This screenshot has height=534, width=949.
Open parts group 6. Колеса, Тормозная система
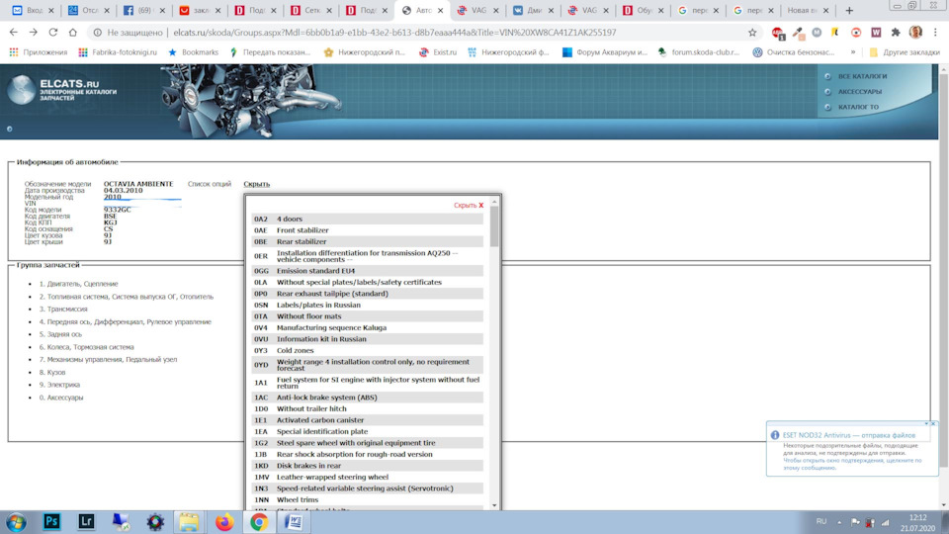pos(87,347)
